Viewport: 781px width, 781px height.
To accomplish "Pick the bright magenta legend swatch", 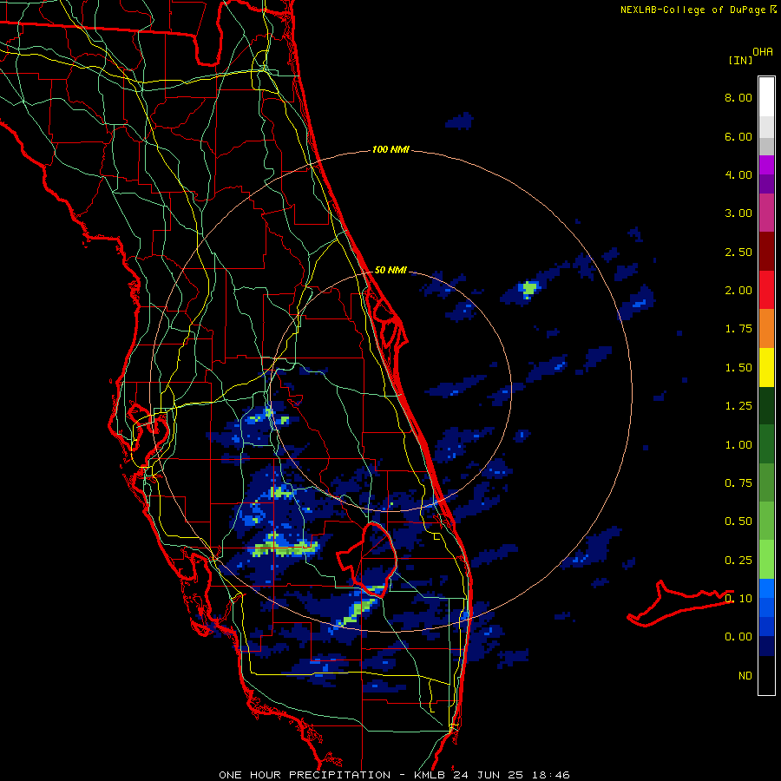I will point(766,165).
